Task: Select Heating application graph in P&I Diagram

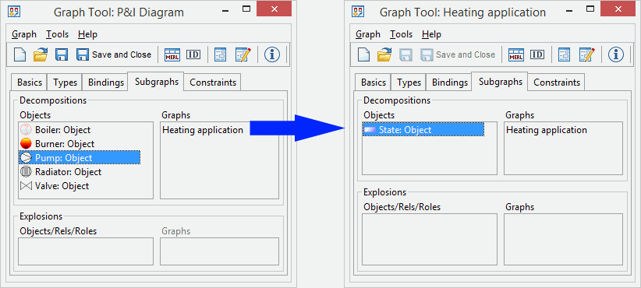Action: (203, 130)
